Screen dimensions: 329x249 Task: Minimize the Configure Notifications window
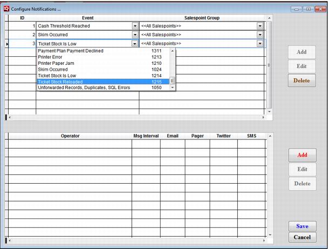(296, 9)
